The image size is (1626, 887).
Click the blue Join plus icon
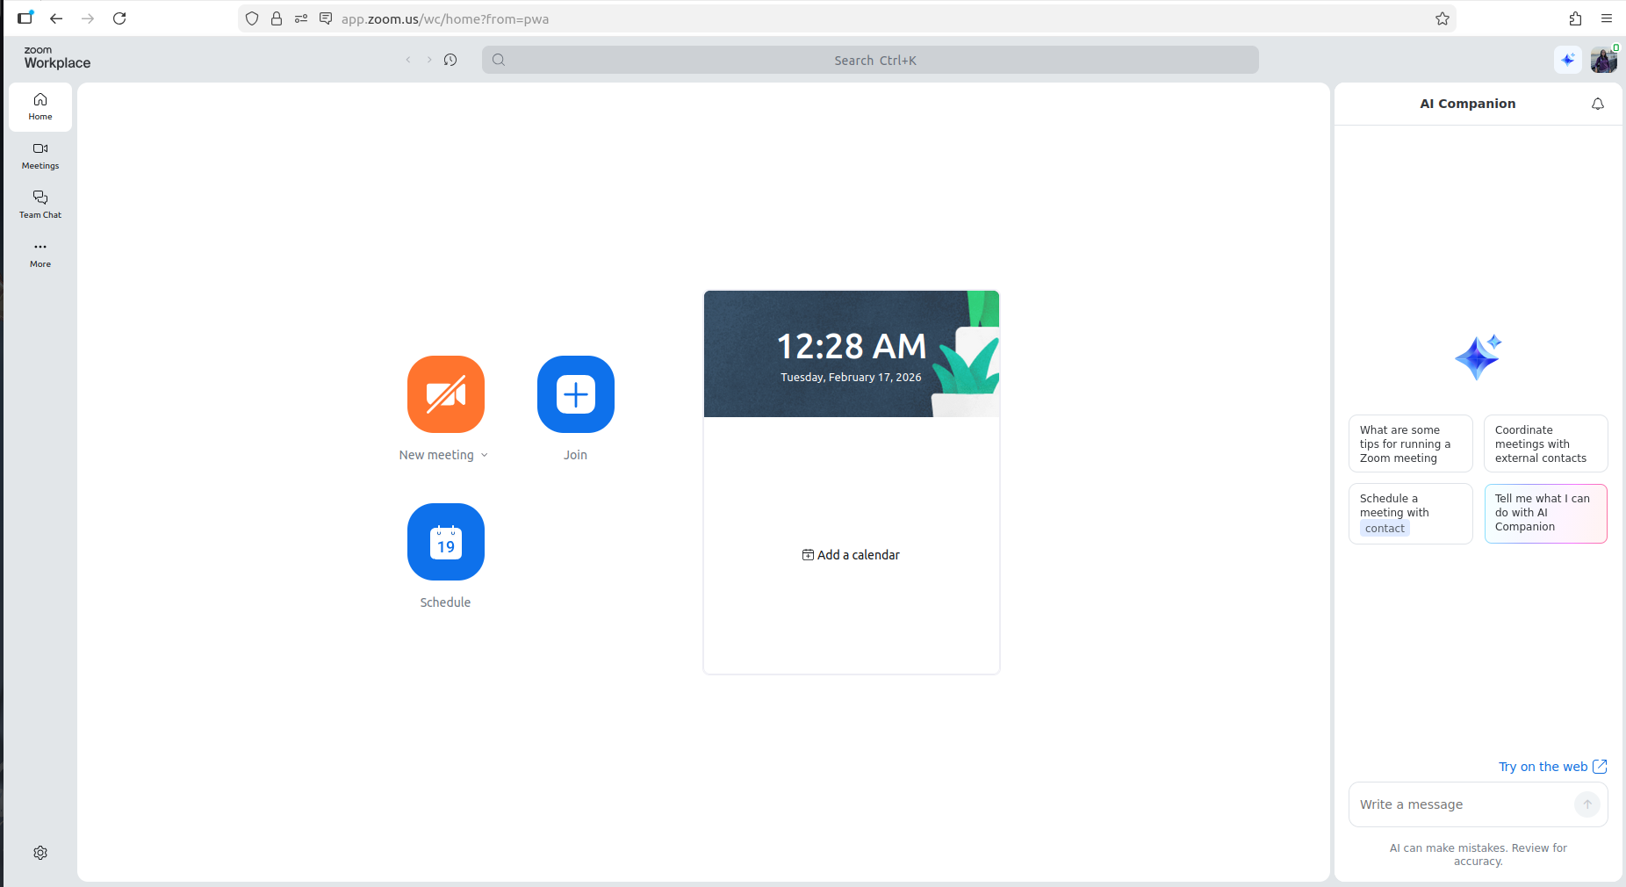pos(575,394)
